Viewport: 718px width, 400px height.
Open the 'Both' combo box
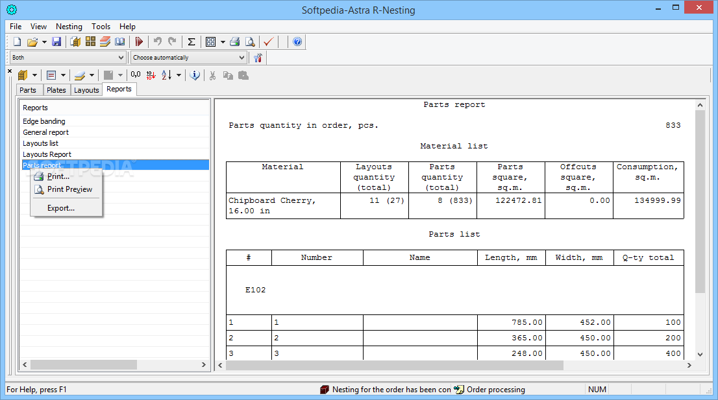point(68,58)
